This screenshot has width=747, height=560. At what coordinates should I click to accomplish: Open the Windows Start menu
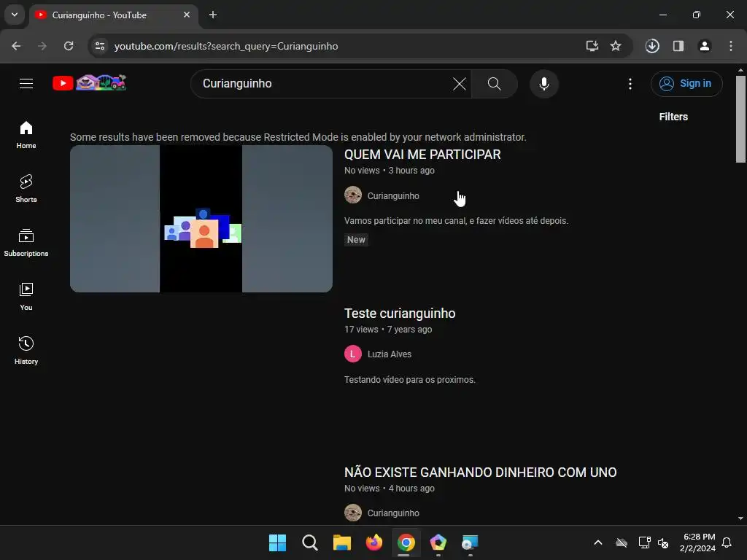pyautogui.click(x=277, y=542)
